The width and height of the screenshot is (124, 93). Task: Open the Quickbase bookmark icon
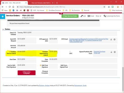click(x=17, y=10)
